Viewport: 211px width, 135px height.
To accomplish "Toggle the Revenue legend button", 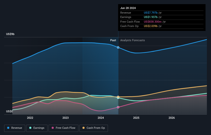I will pos(15,128).
